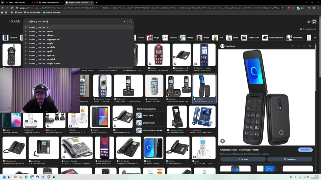The image size is (321, 180).
Task: Go back with the browser back arrow
Action: (x=3, y=8)
